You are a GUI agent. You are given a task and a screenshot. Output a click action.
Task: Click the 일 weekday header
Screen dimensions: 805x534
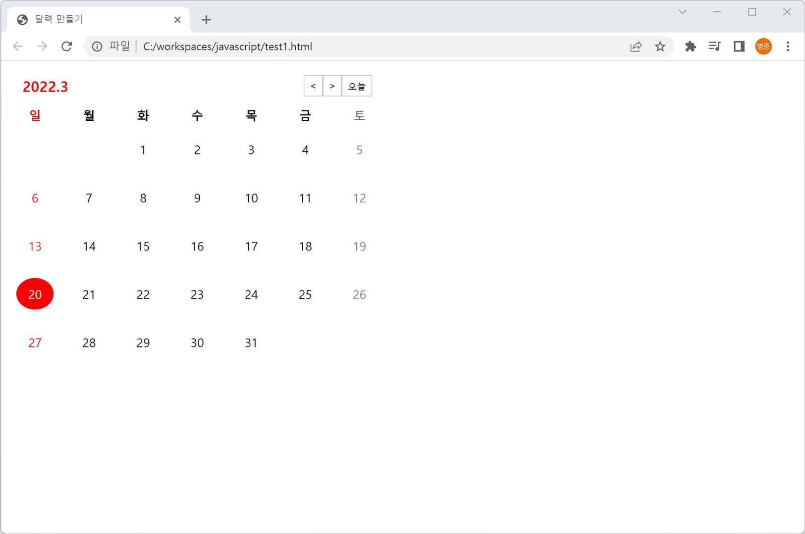point(35,115)
